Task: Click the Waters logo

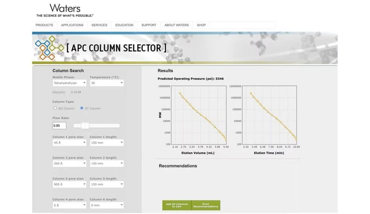Action: (x=65, y=10)
